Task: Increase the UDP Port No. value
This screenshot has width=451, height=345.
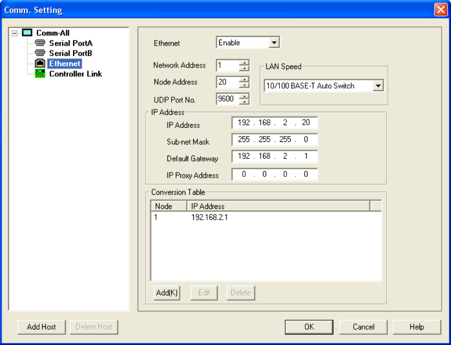Action: pos(244,96)
